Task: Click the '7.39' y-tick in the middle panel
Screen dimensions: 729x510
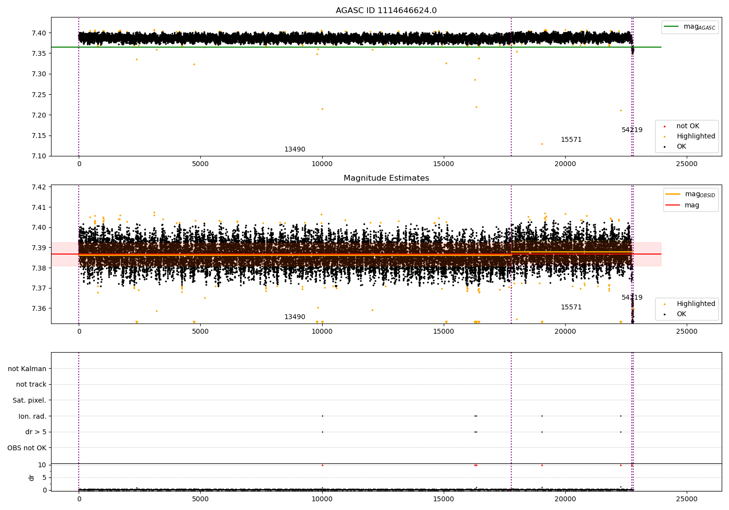Action: coord(39,248)
